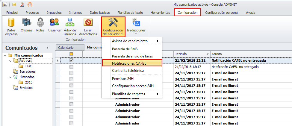Open the Enviados folder
The height and width of the screenshot is (126, 292).
(26, 88)
